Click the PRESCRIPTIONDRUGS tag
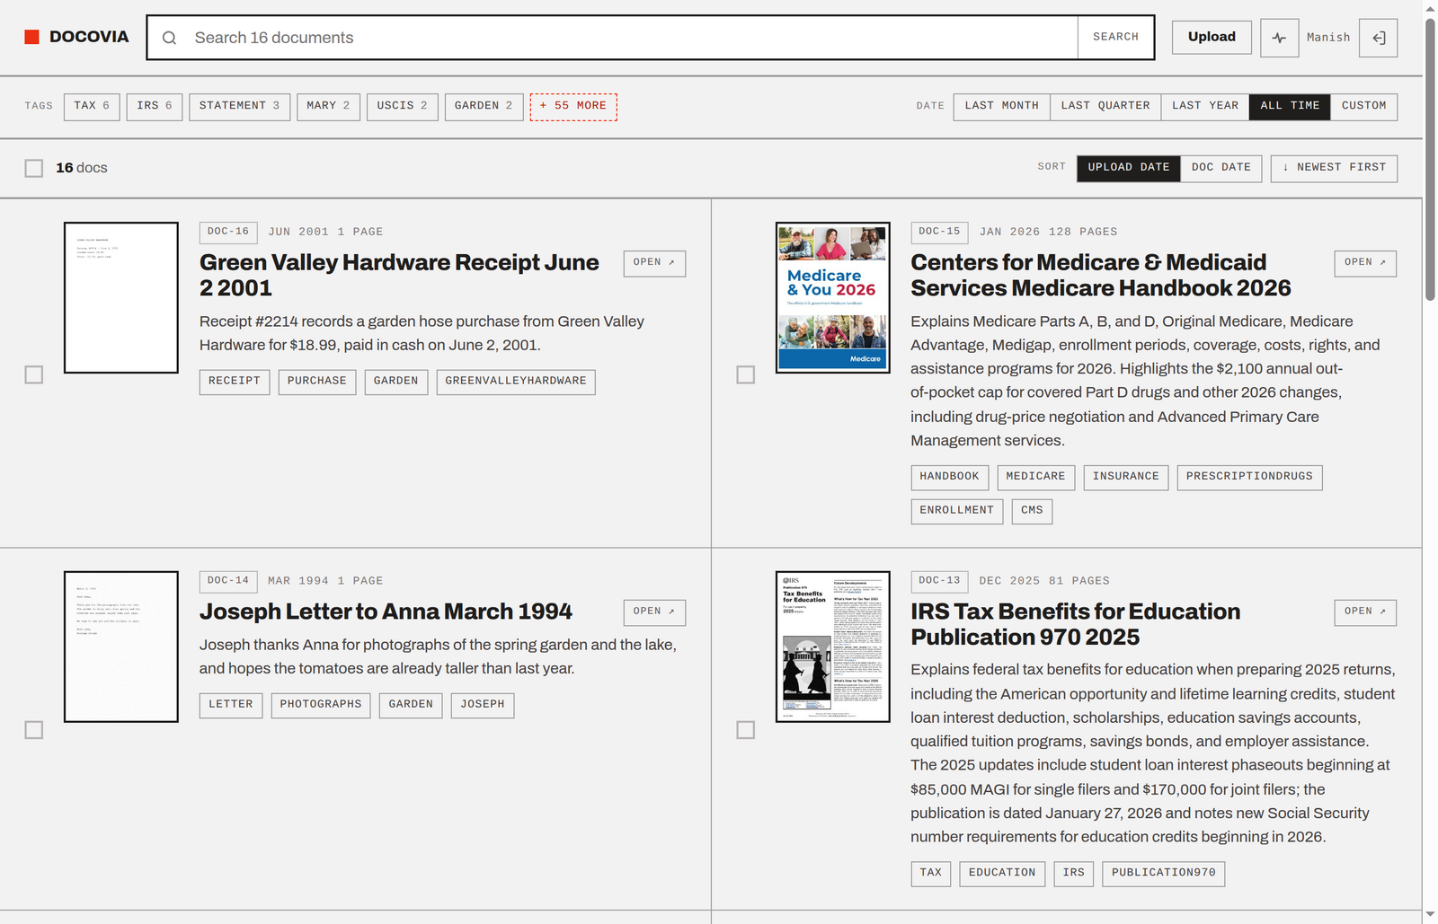The width and height of the screenshot is (1438, 924). [1249, 477]
